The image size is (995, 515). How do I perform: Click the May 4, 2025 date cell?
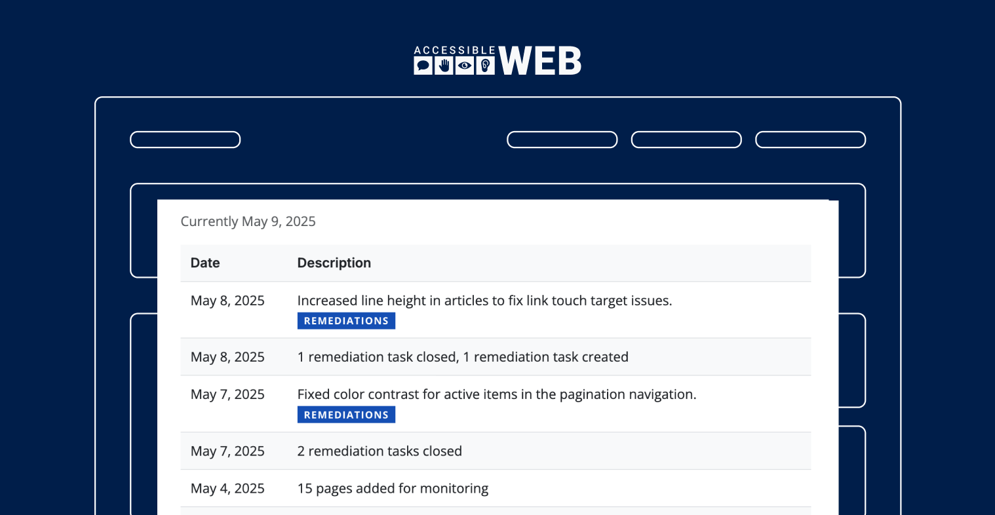click(x=227, y=488)
